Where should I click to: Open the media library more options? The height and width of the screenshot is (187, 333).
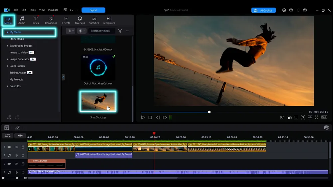128,31
